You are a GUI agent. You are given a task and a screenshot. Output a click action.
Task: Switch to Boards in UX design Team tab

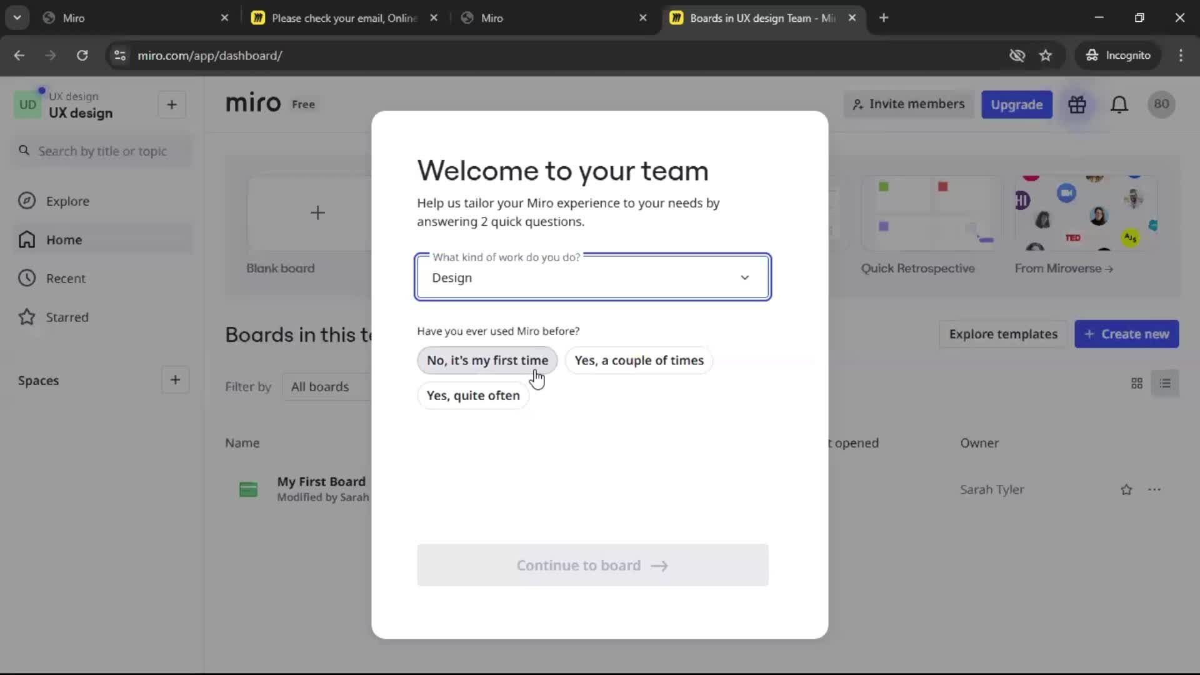tap(762, 17)
